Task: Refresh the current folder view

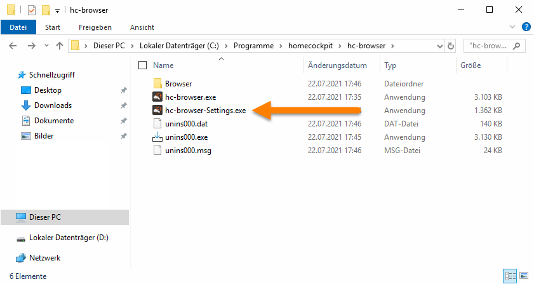Action: [x=451, y=46]
